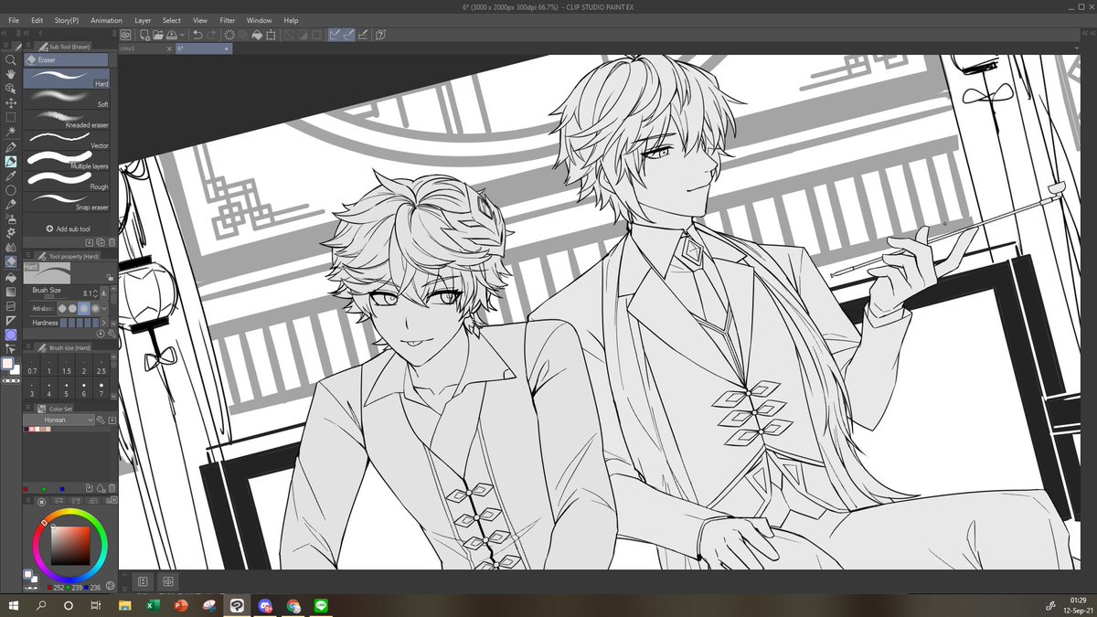Set anti-aliasing to strongest level
Viewport: 1097px width, 617px height.
tap(95, 309)
